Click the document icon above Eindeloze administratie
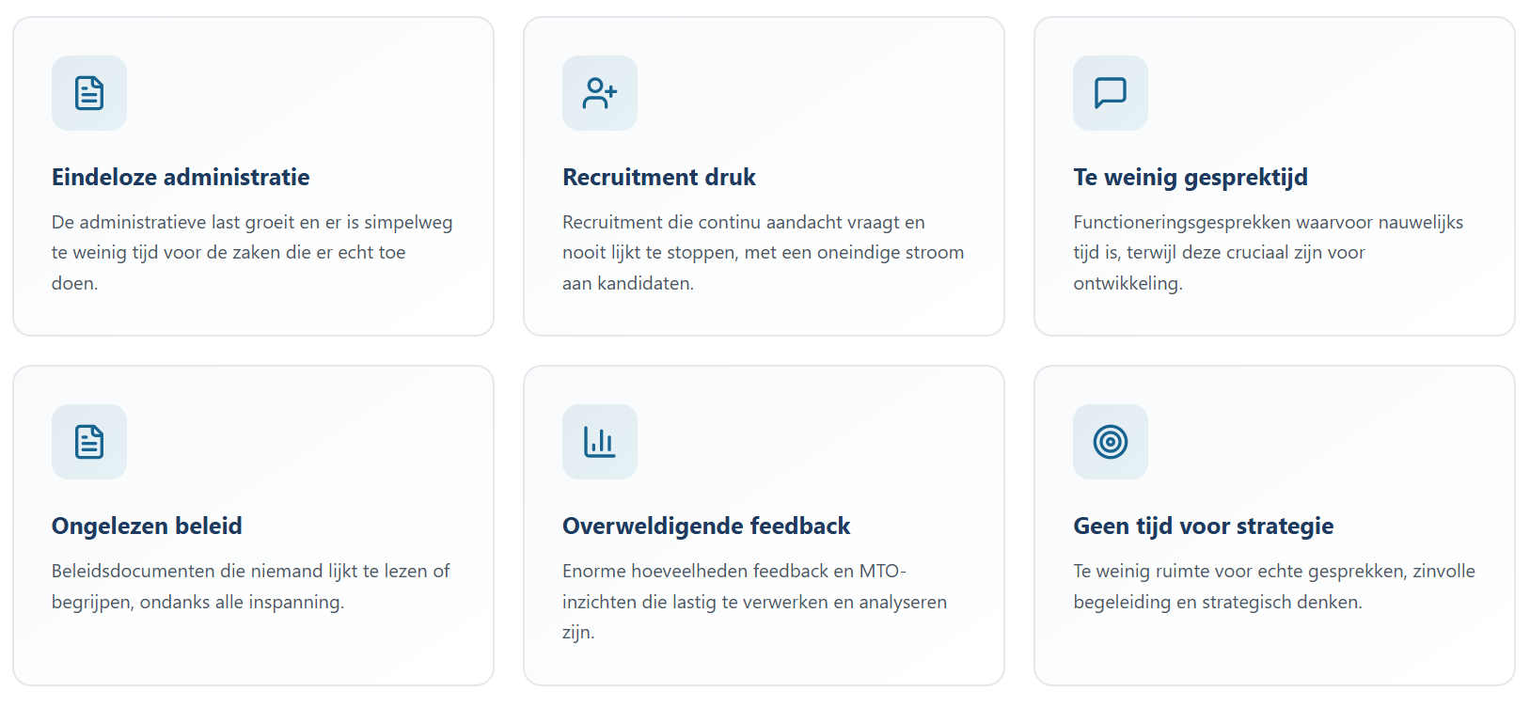 click(x=89, y=93)
